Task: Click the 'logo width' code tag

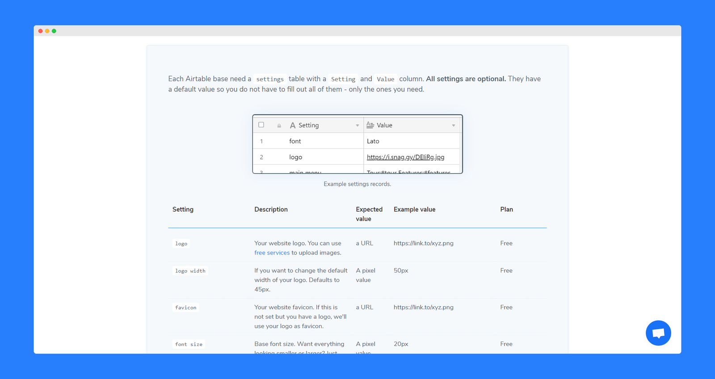Action: coord(190,271)
